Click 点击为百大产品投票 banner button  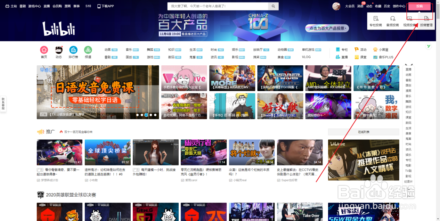click(x=327, y=28)
